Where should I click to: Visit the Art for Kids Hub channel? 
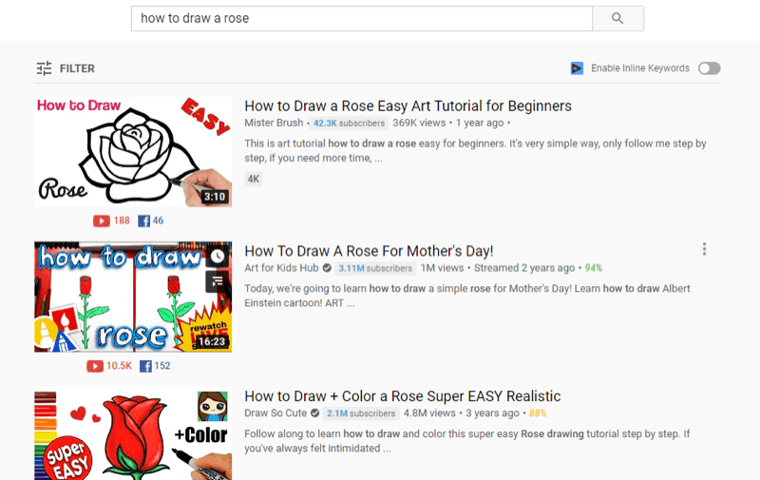click(x=281, y=268)
